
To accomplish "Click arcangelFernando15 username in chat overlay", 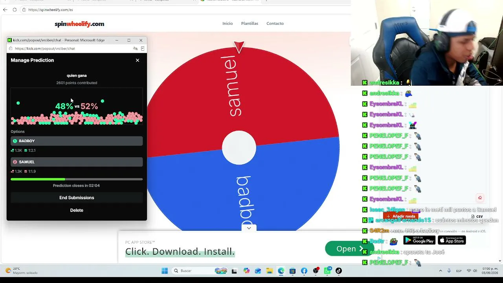I will tap(403, 221).
